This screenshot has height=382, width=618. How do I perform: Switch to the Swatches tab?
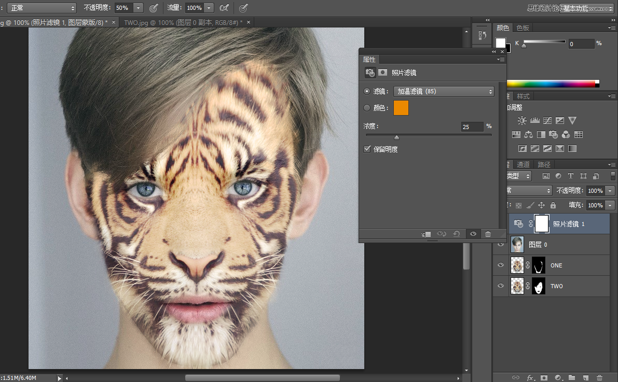[523, 27]
